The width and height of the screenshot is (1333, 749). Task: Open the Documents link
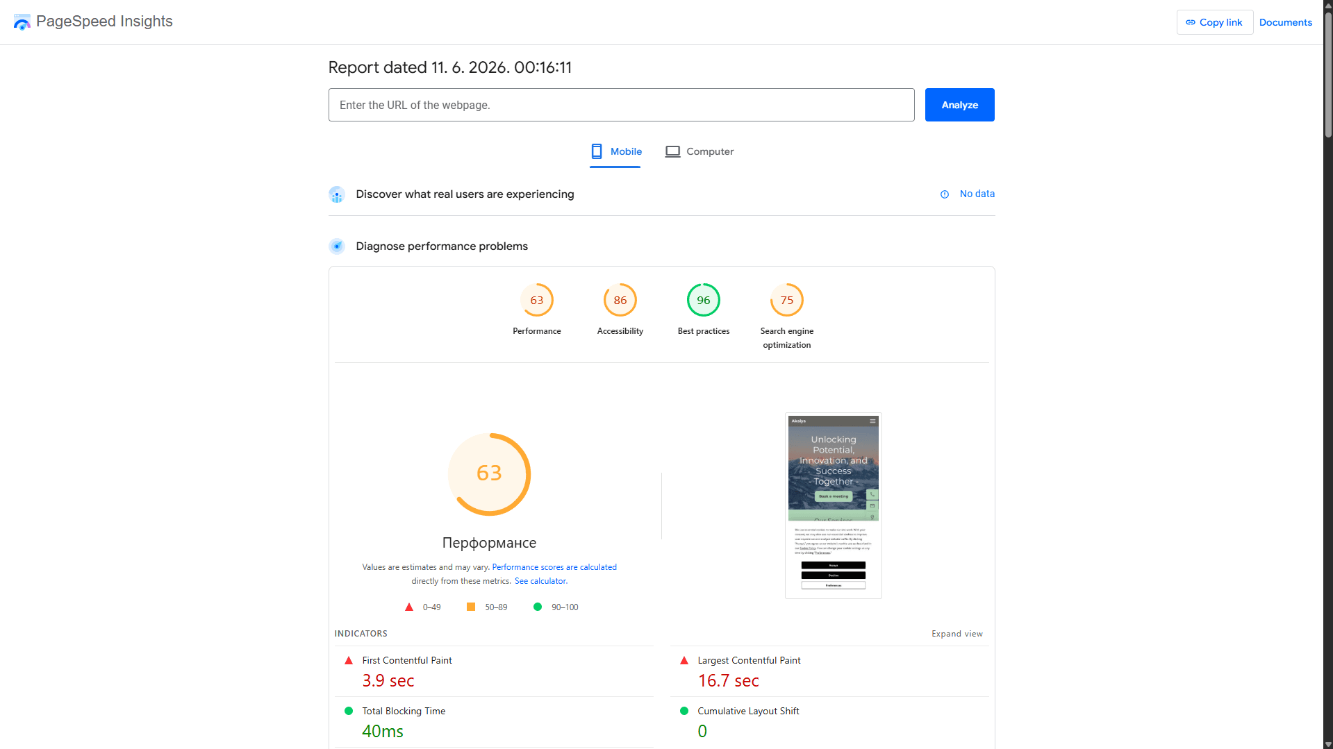pos(1285,22)
